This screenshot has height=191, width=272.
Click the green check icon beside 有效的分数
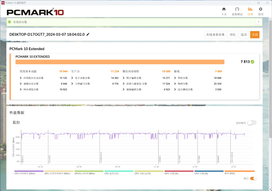pos(10,22)
